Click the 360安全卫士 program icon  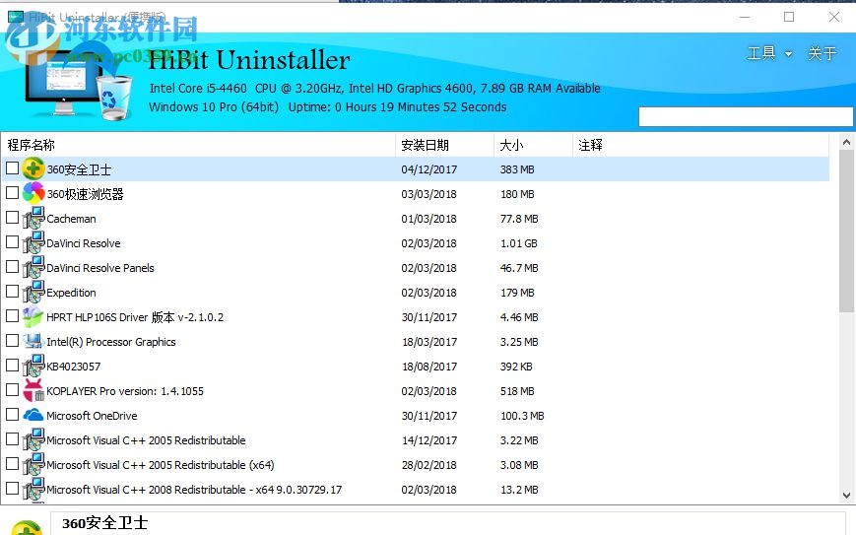click(33, 168)
